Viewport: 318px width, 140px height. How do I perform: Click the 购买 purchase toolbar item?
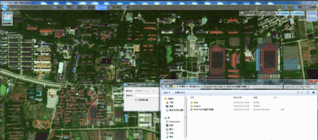(x=298, y=7)
